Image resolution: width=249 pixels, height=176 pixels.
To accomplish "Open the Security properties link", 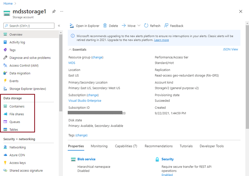I will point(168,159).
